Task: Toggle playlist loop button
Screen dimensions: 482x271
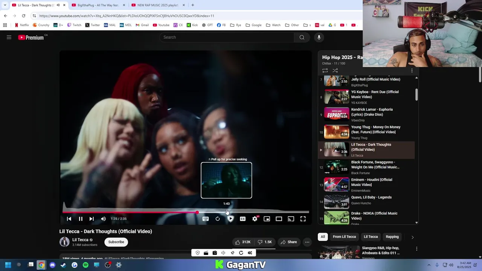Action: (x=325, y=70)
